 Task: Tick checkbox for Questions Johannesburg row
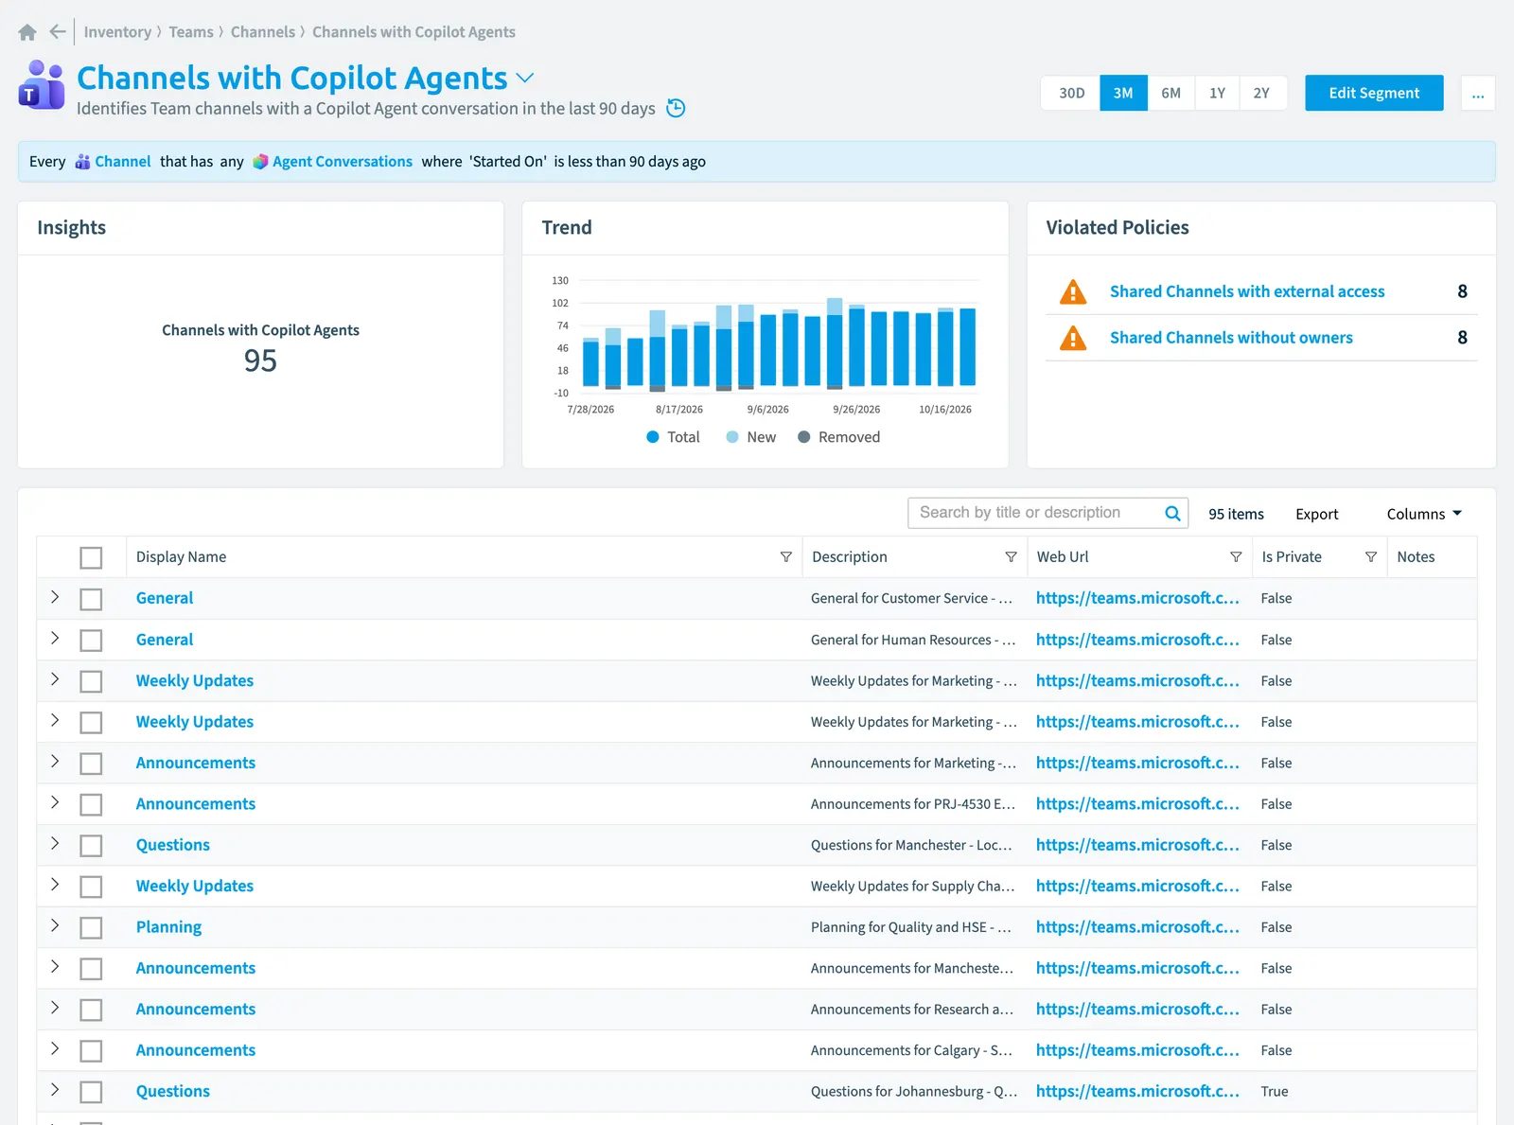[x=91, y=1092]
